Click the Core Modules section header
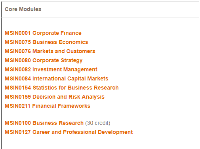This screenshot has height=149, width=200. (23, 9)
